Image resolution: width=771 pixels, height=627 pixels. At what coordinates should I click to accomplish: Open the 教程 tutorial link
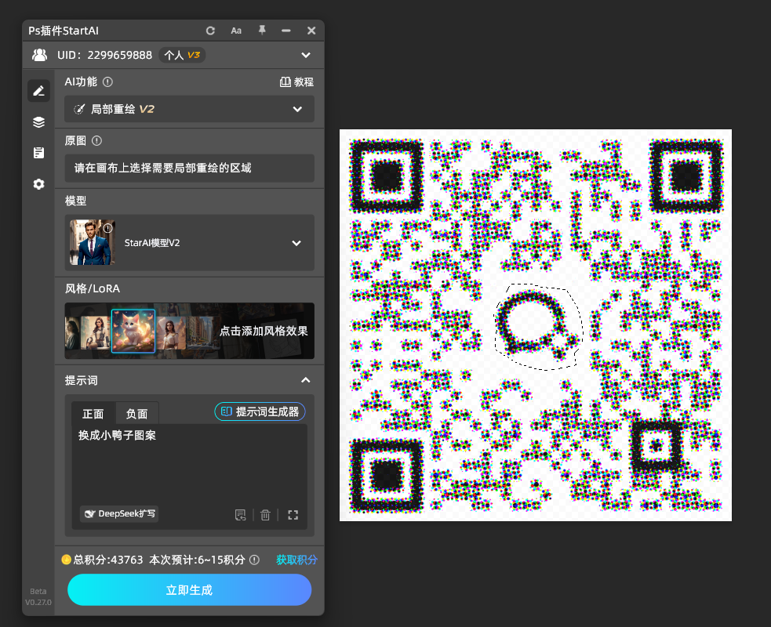[x=296, y=82]
